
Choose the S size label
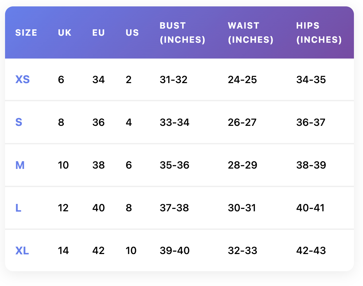point(19,122)
